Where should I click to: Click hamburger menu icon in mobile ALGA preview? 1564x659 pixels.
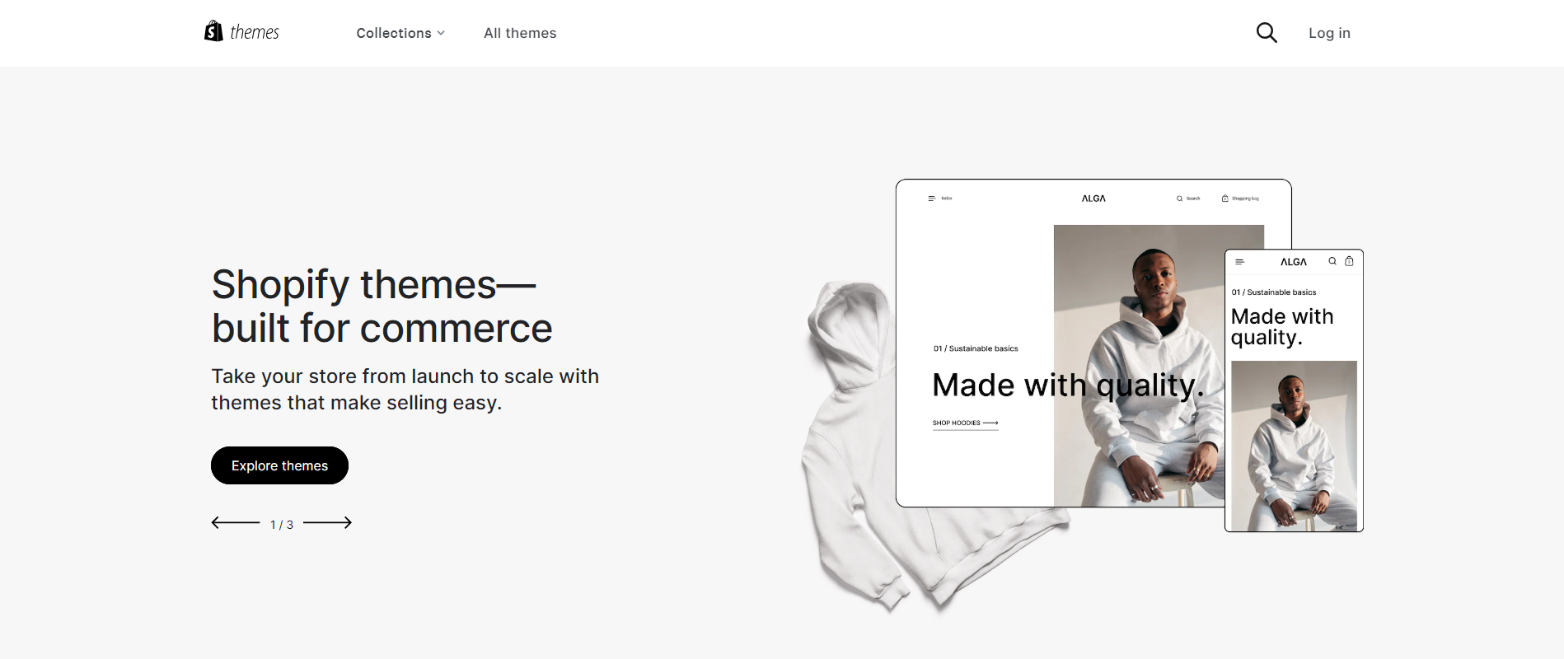pos(1239,262)
